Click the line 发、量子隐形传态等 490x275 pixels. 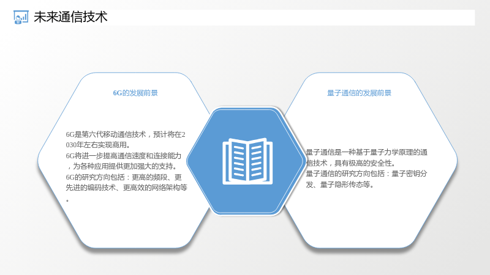[340, 185]
